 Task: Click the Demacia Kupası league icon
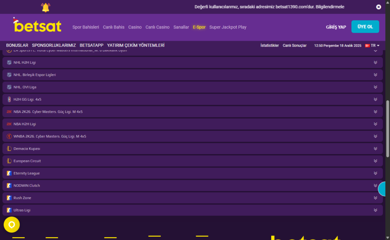9,148
